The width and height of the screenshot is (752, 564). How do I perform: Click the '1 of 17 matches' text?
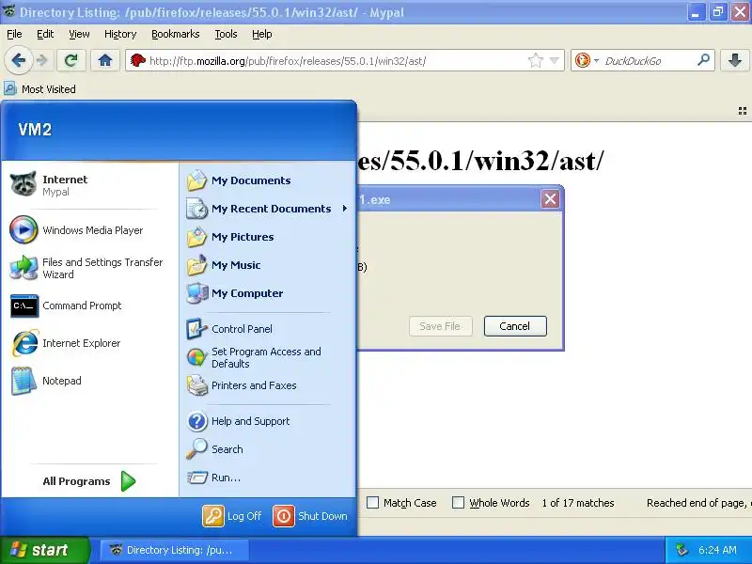pos(578,503)
